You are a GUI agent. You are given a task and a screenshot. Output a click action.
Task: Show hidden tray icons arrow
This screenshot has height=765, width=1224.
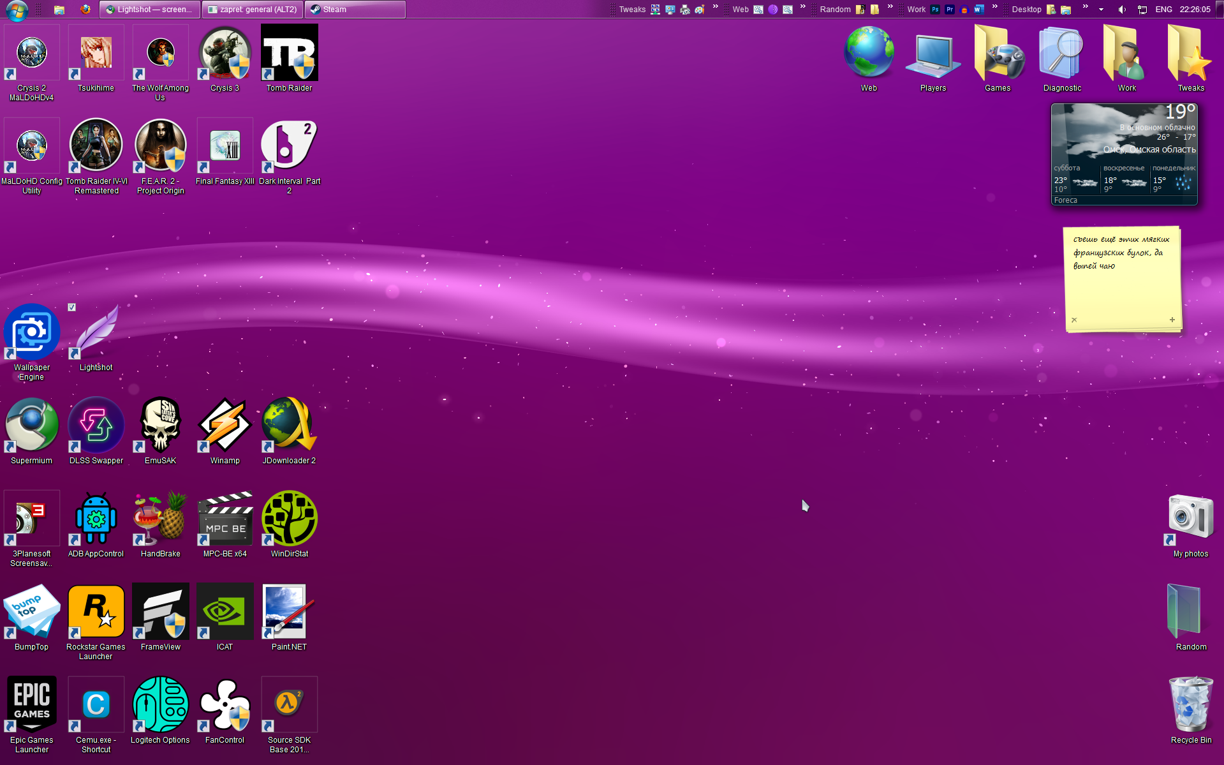click(x=1101, y=10)
